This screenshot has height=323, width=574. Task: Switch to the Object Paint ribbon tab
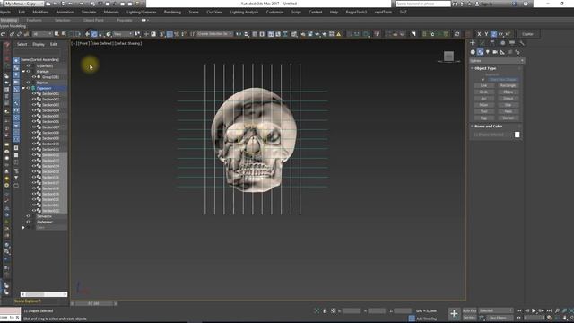point(93,20)
